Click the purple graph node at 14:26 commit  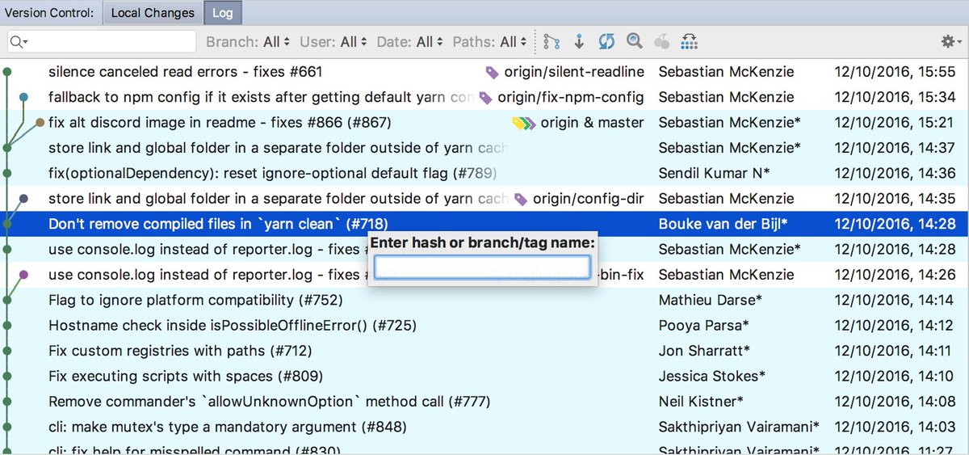[23, 275]
